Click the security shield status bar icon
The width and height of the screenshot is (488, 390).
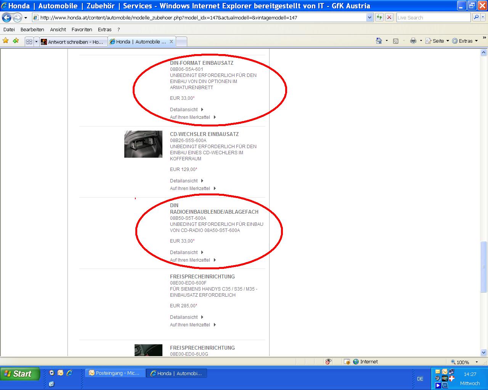[347, 362]
